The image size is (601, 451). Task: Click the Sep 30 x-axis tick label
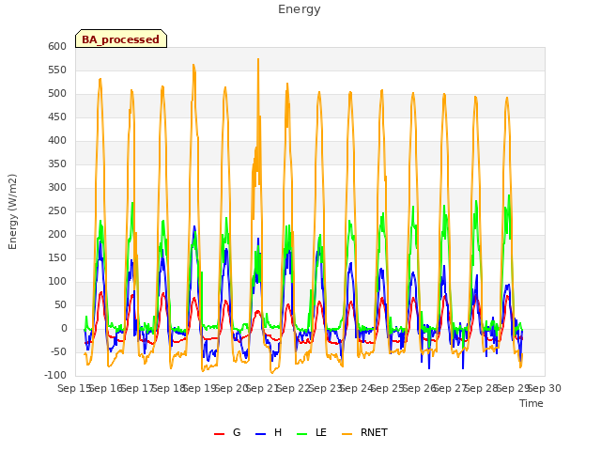[545, 388]
